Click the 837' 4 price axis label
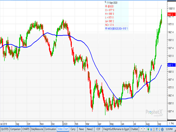 tap(171, 111)
